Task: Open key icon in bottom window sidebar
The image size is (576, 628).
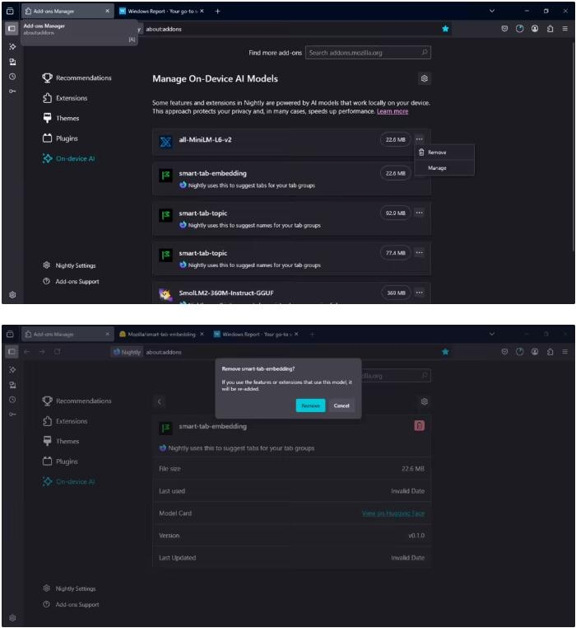Action: 12,414
